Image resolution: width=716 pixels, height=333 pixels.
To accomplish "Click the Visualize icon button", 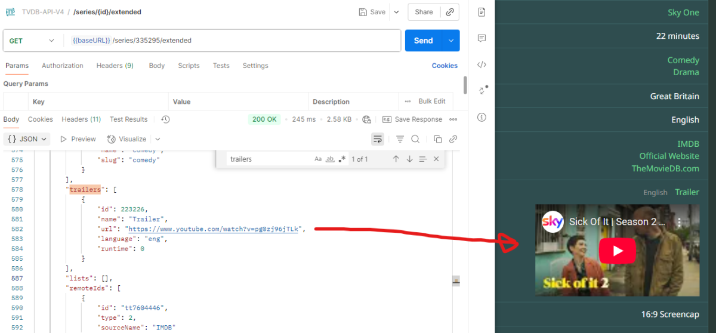I will (x=111, y=139).
